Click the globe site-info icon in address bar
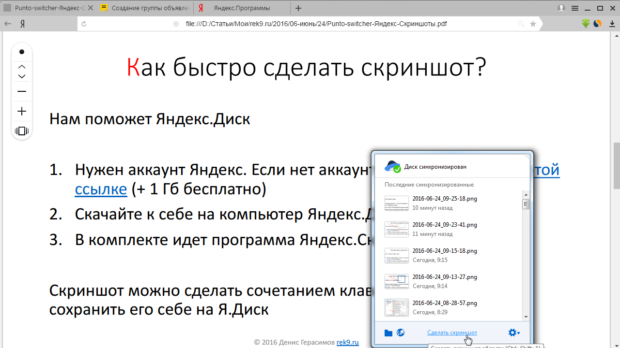Viewport: 620px width, 348px height. 176,24
